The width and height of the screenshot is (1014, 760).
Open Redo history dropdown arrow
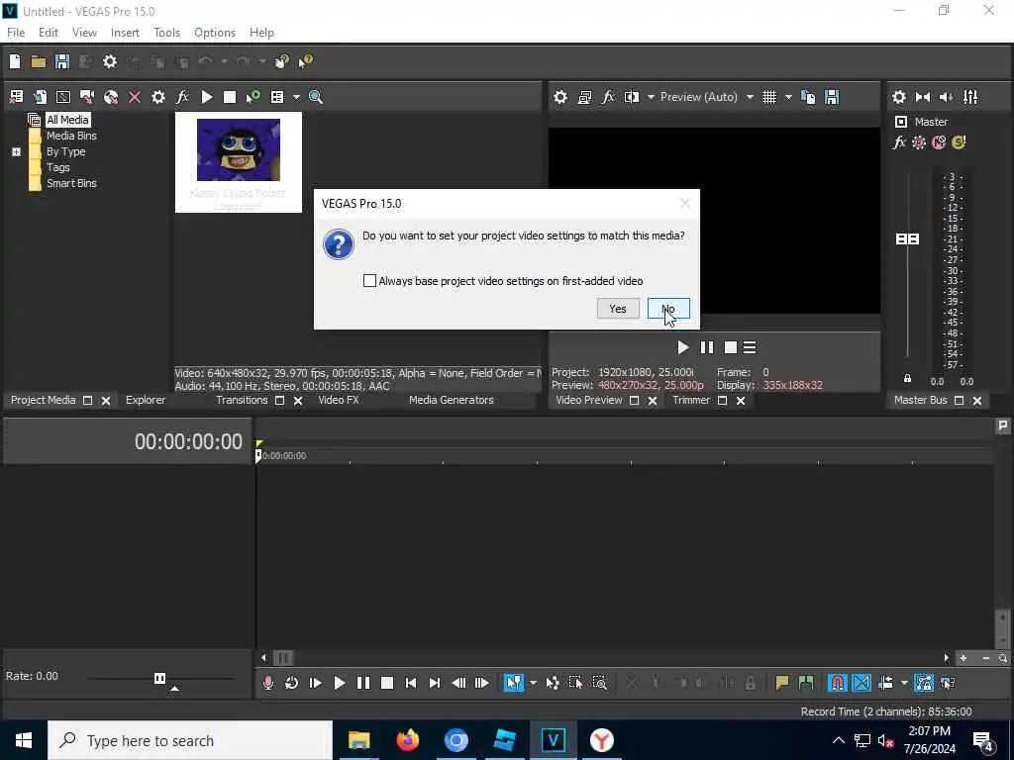pos(261,61)
